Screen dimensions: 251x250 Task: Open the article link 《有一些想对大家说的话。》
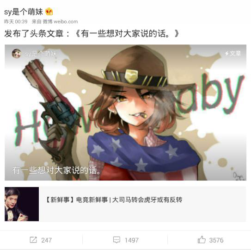[x=127, y=34]
